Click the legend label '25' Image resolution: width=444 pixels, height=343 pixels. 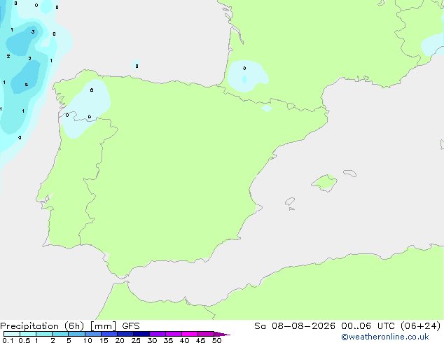point(136,340)
